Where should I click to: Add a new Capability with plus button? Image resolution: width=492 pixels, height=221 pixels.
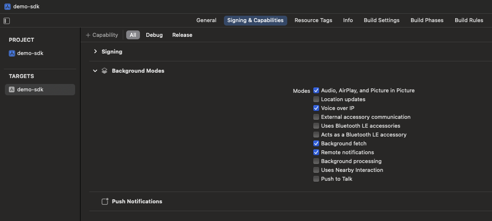click(x=102, y=35)
